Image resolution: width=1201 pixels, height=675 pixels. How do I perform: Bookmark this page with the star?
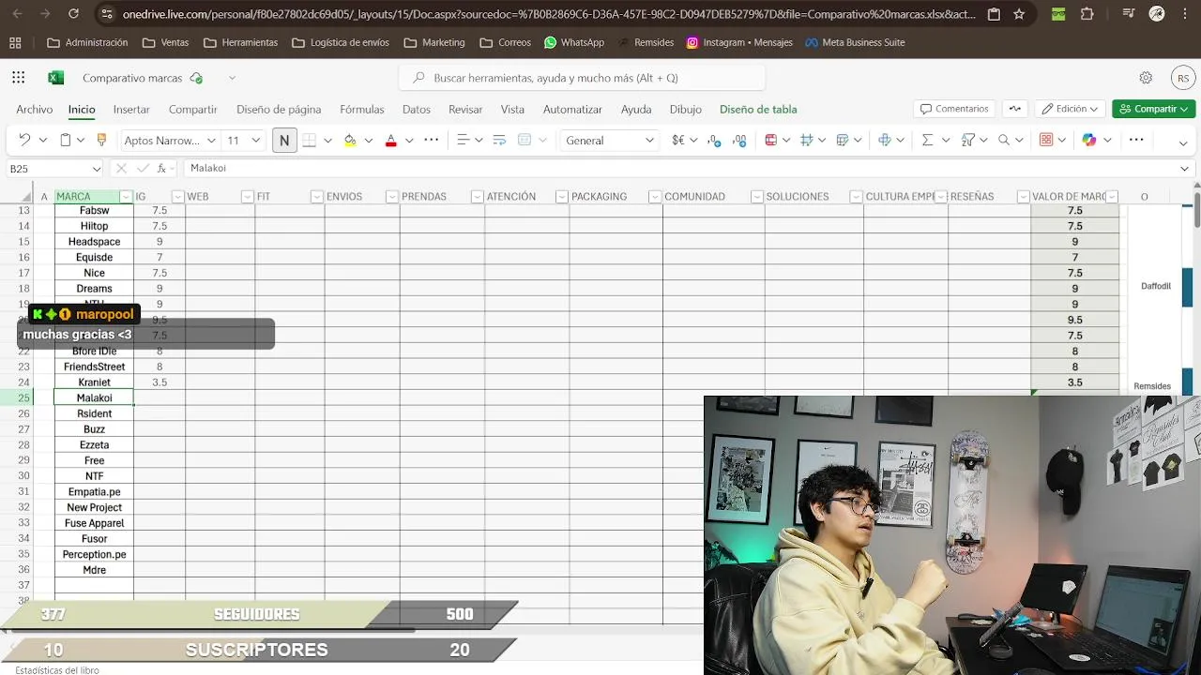coord(1019,14)
